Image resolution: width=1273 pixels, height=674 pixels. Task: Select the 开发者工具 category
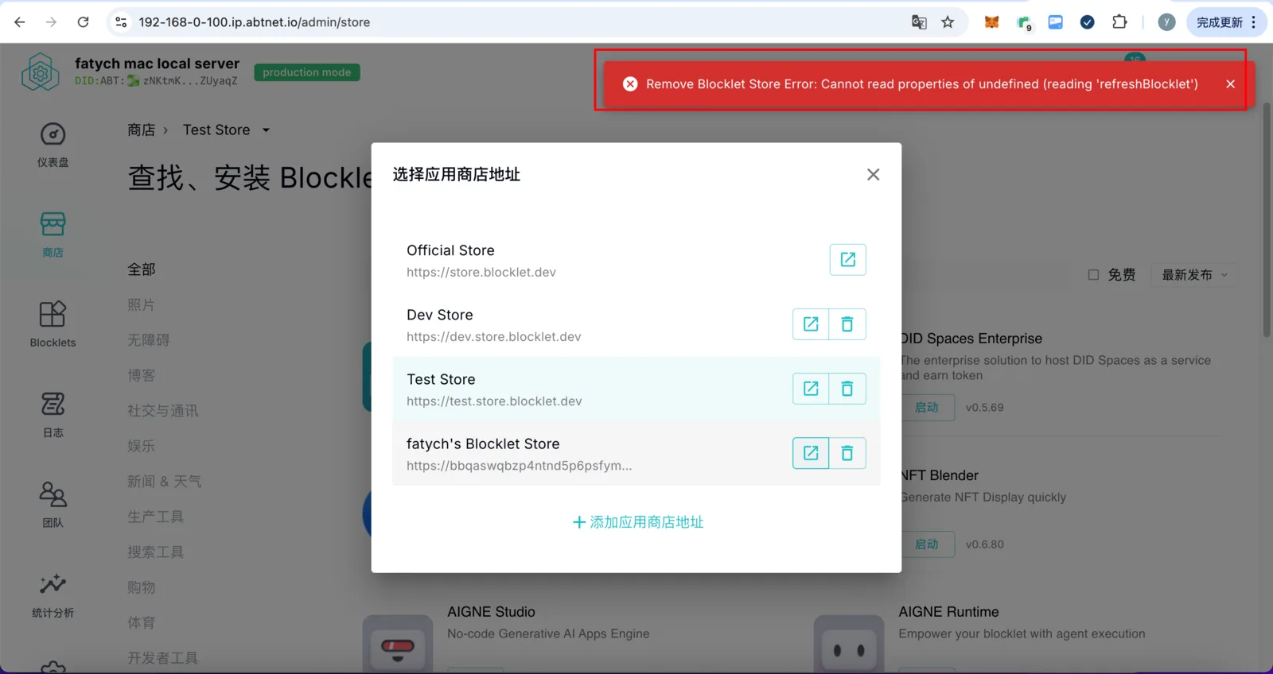pos(163,658)
